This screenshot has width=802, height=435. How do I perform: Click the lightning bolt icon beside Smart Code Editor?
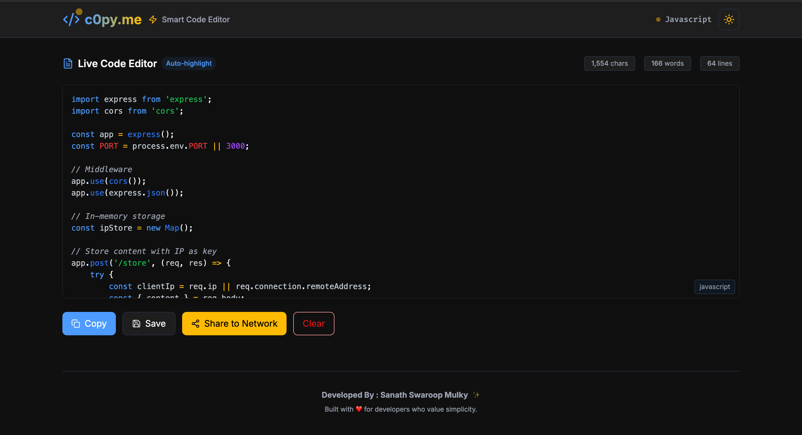[x=153, y=19]
